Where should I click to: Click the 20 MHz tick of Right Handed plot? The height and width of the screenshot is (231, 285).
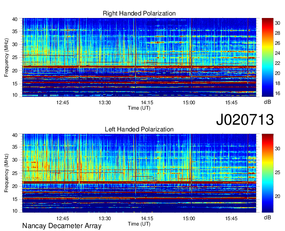tap(15, 71)
